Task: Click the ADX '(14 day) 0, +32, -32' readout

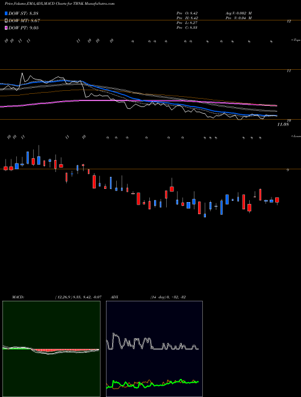Action: [168, 297]
